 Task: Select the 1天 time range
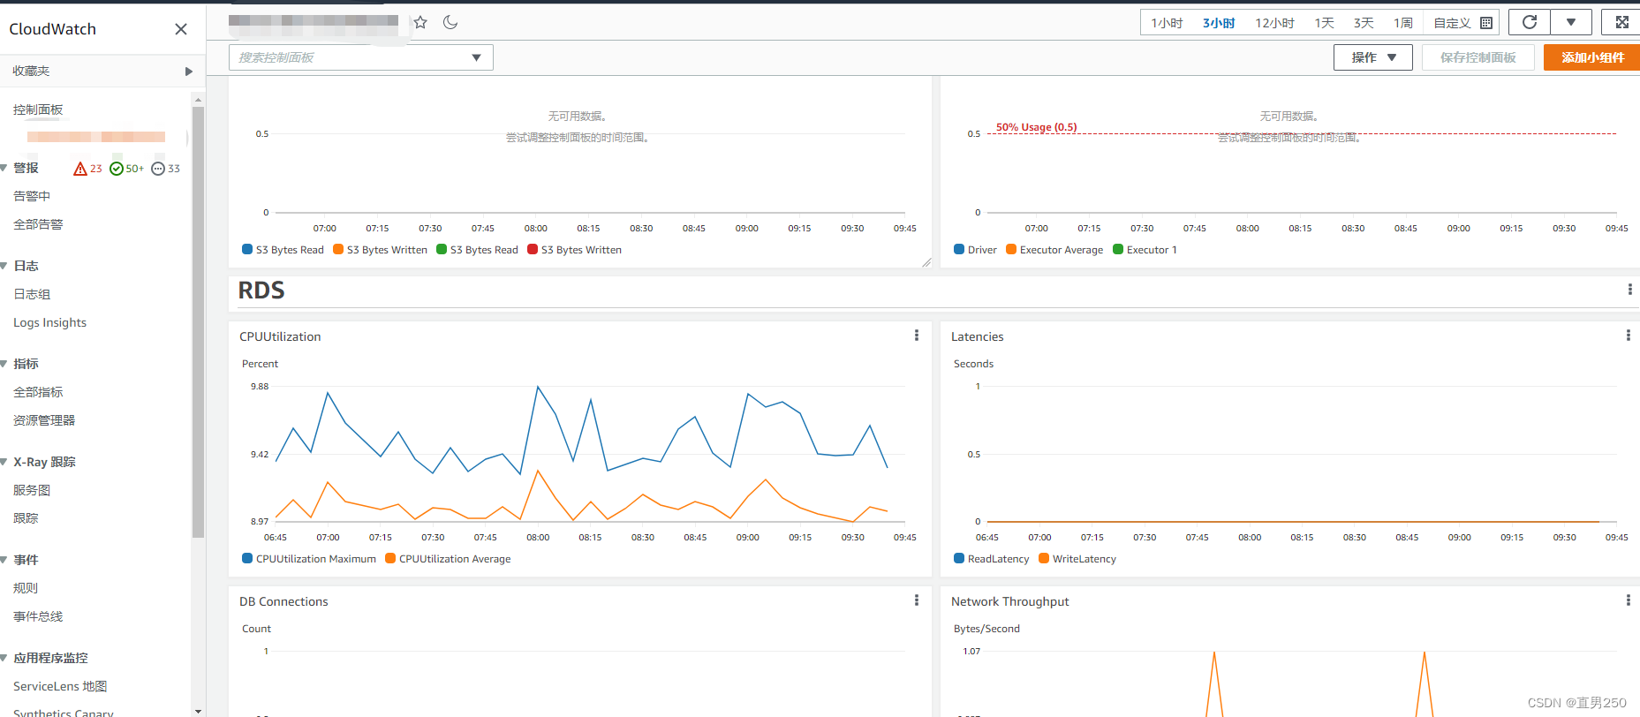1324,23
